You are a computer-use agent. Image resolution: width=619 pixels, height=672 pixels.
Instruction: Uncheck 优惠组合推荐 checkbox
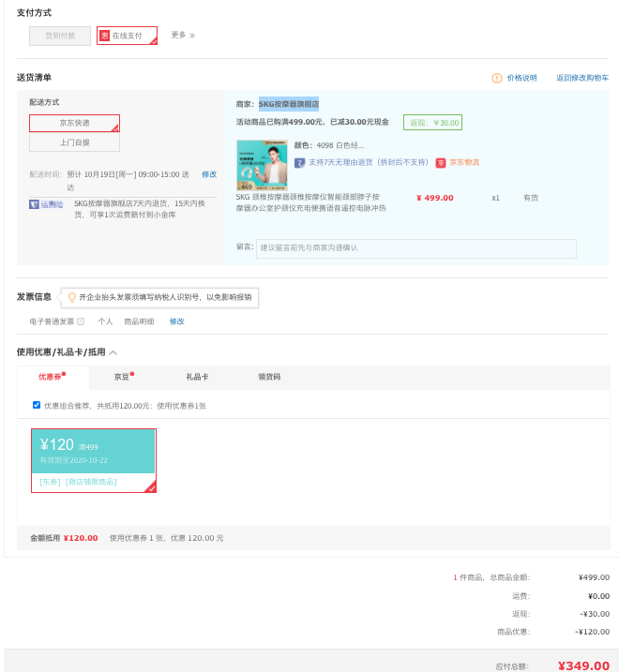click(37, 405)
